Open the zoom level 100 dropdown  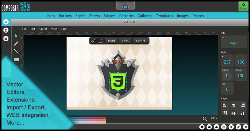[x=214, y=118]
